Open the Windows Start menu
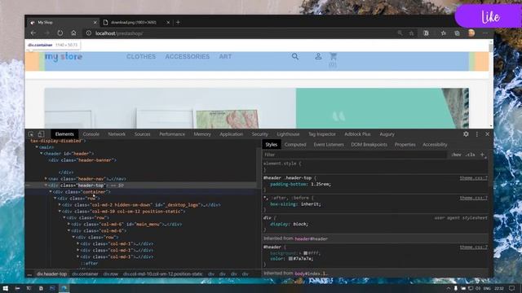The image size is (522, 293). pyautogui.click(x=6, y=288)
